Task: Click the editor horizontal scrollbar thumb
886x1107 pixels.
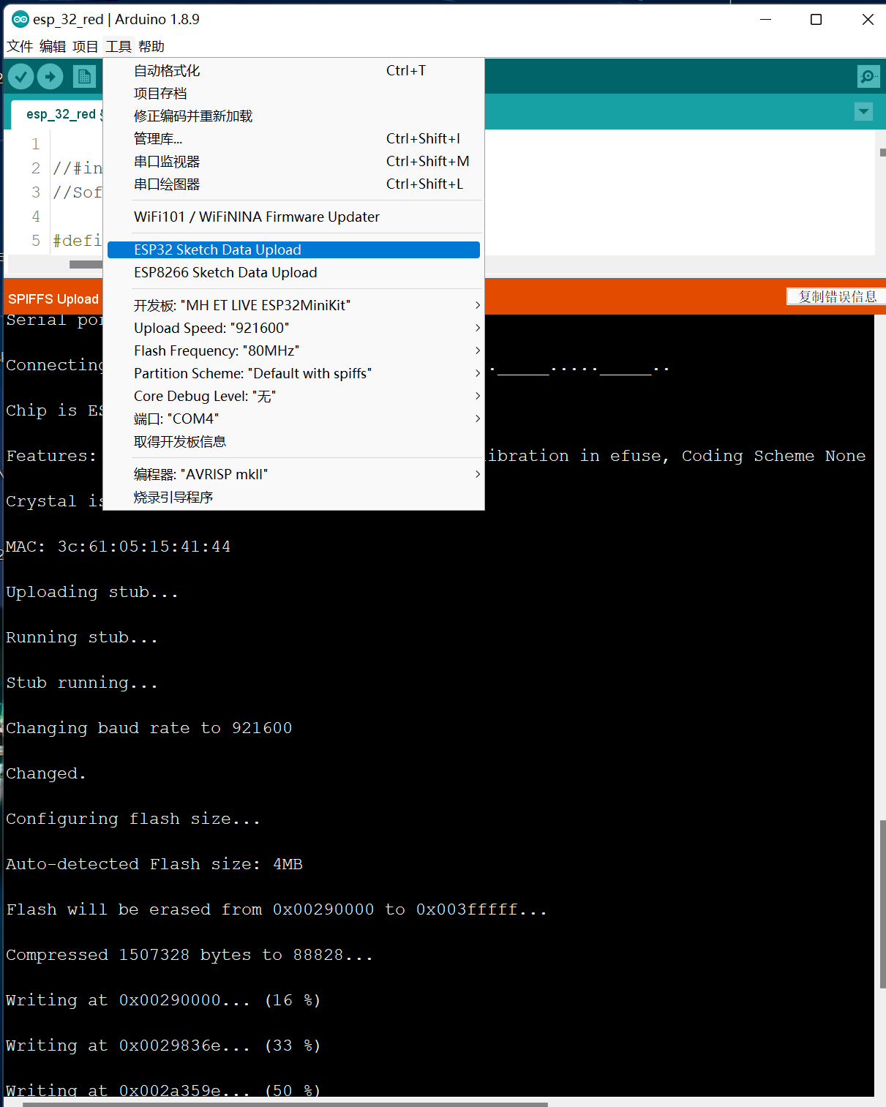Action: 86,264
